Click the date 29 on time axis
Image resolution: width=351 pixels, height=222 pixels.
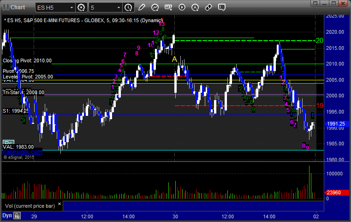[34, 216]
